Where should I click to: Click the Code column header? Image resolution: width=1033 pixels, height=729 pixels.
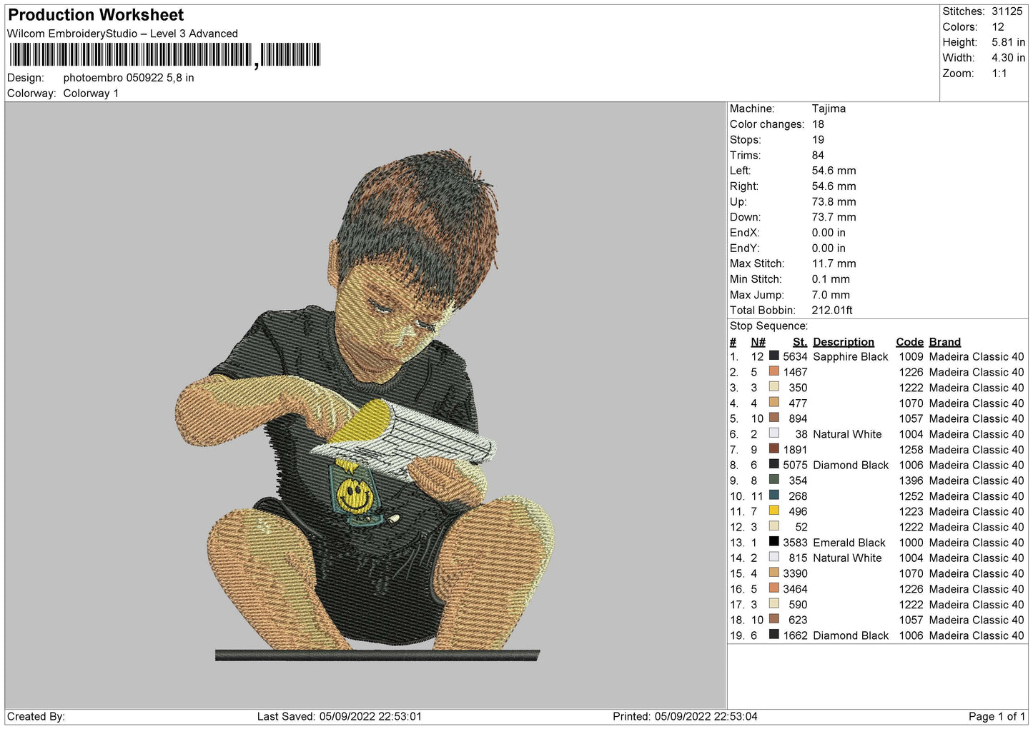(909, 342)
